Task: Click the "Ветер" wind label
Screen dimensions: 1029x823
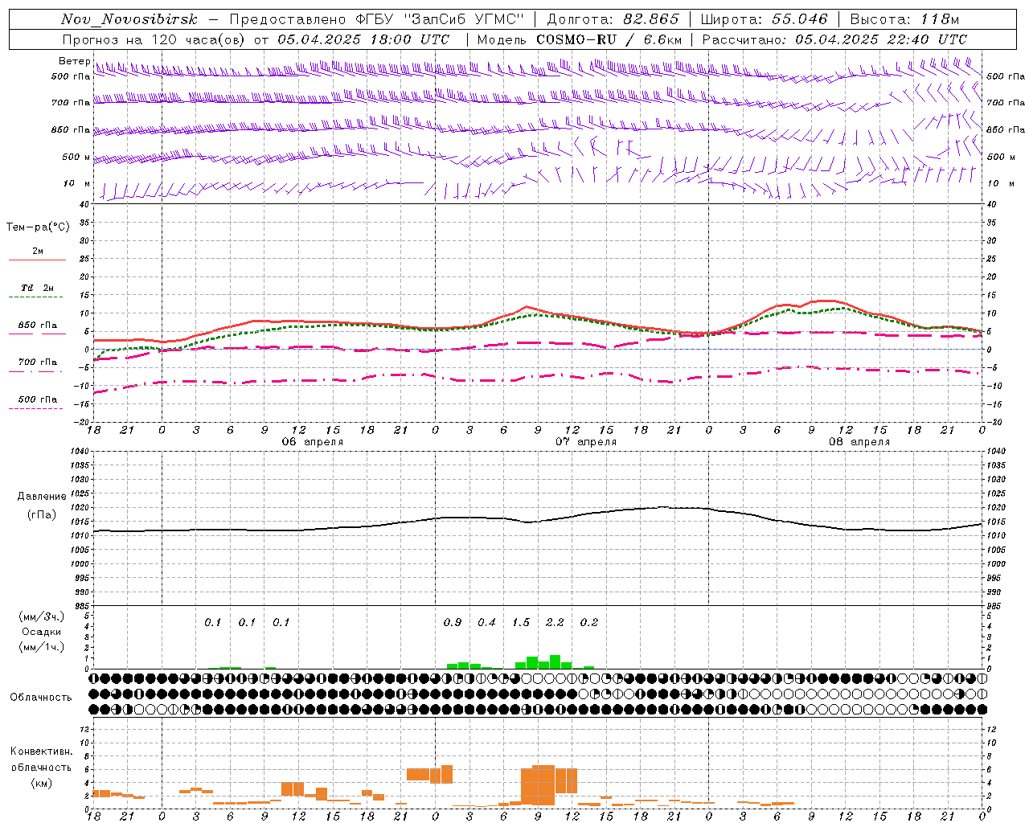Action: 75,61
